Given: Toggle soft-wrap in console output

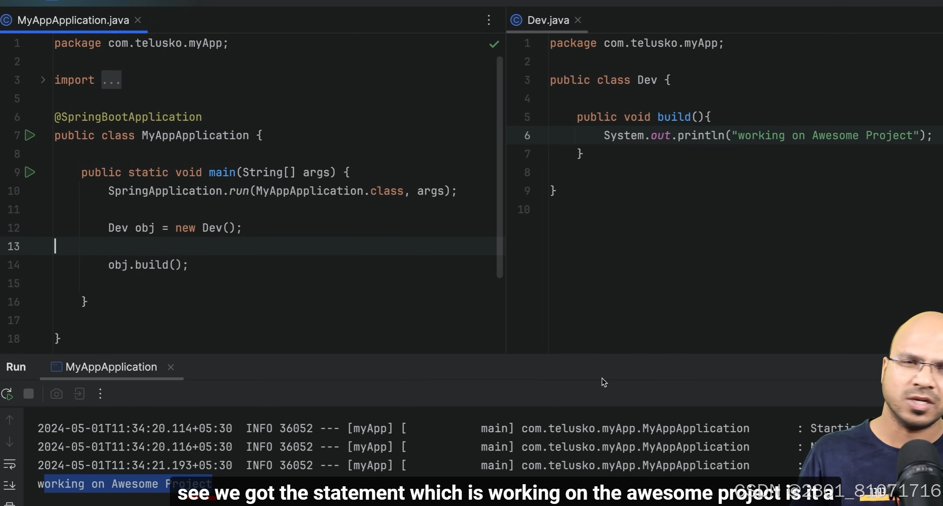Looking at the screenshot, I should [x=10, y=464].
